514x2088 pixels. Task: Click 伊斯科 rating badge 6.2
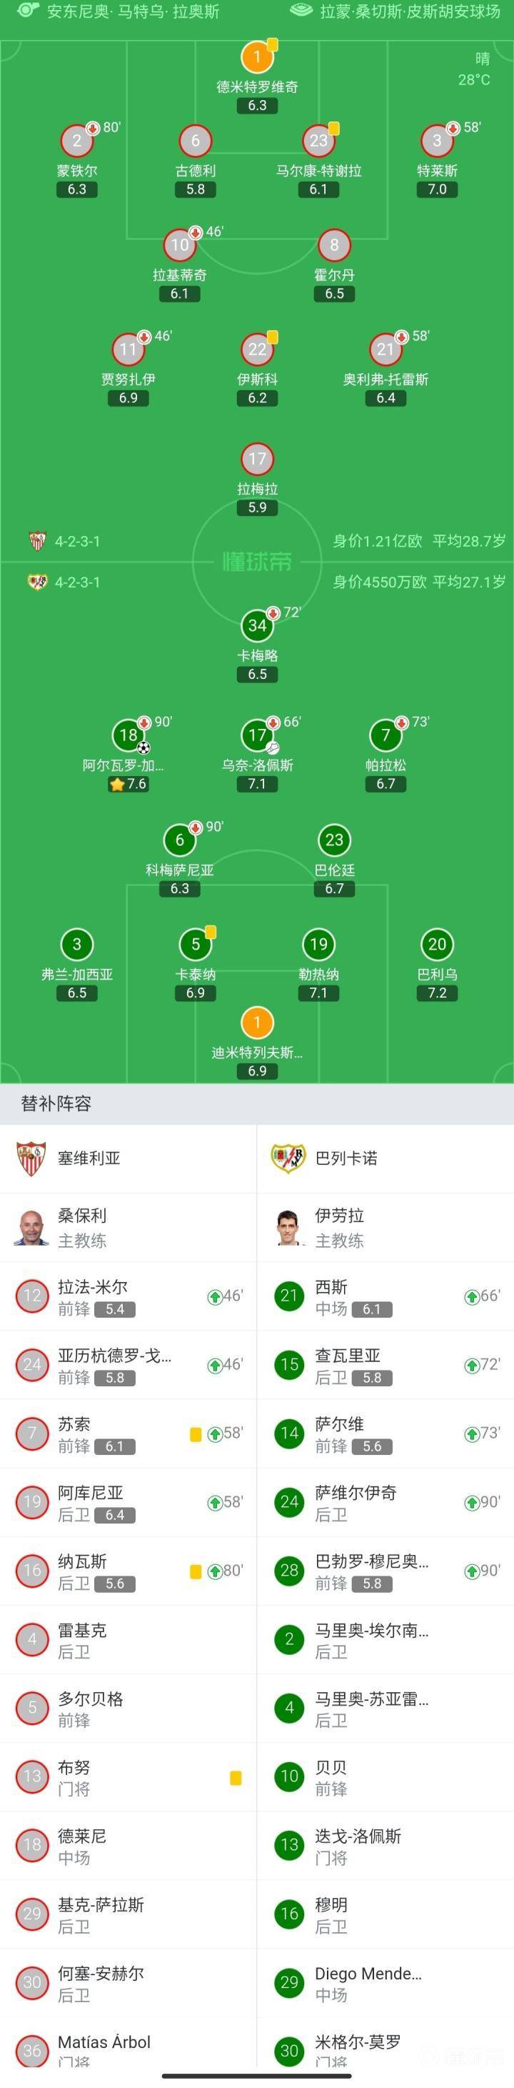pos(258,398)
